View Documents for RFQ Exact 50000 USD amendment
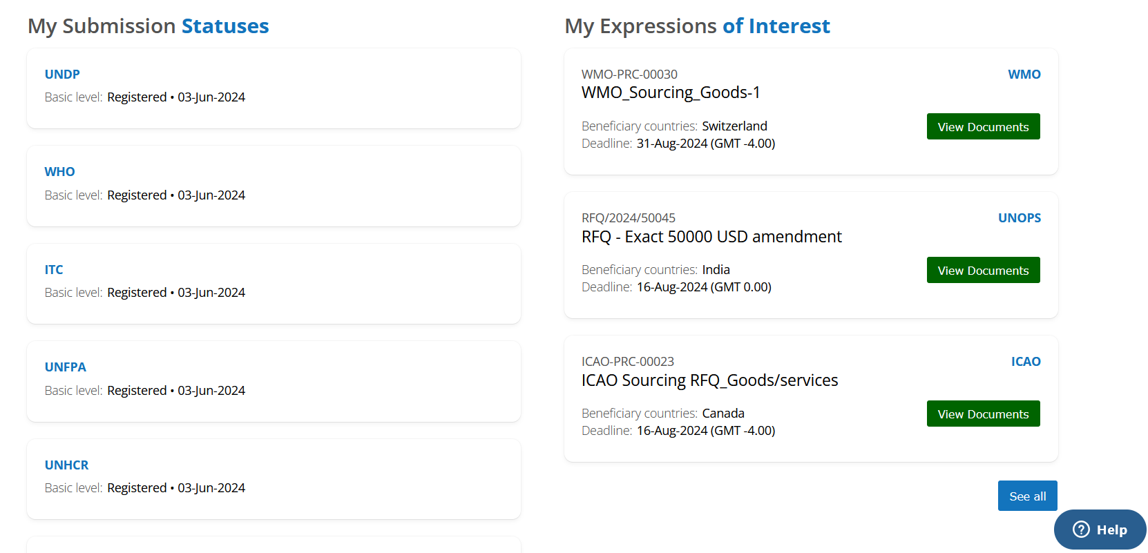Viewport: 1148px width, 553px height. click(983, 270)
